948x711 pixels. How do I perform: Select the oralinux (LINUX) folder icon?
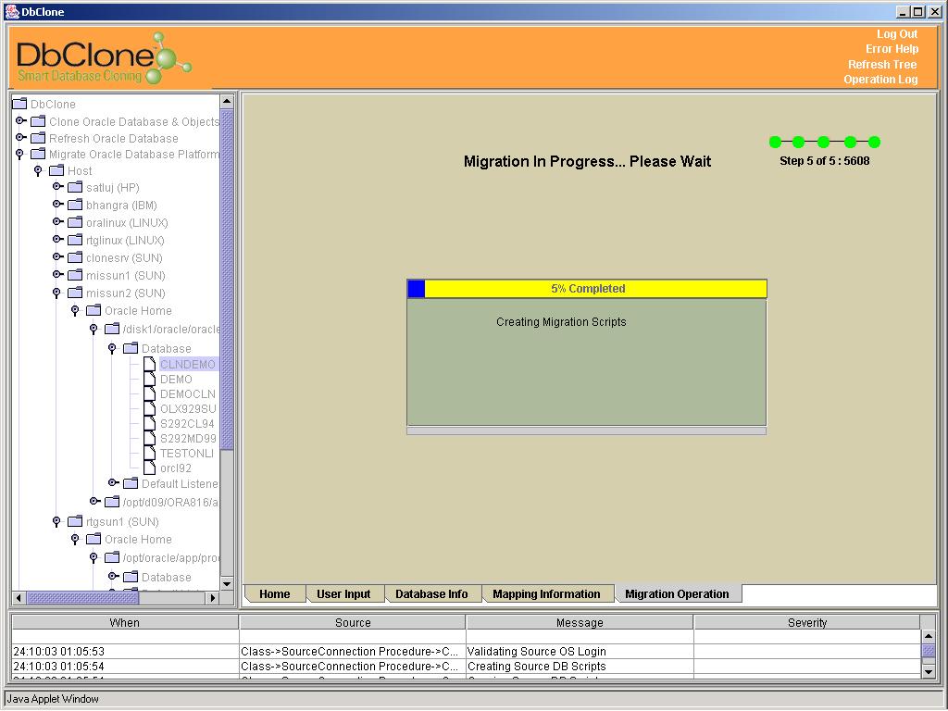tap(75, 222)
